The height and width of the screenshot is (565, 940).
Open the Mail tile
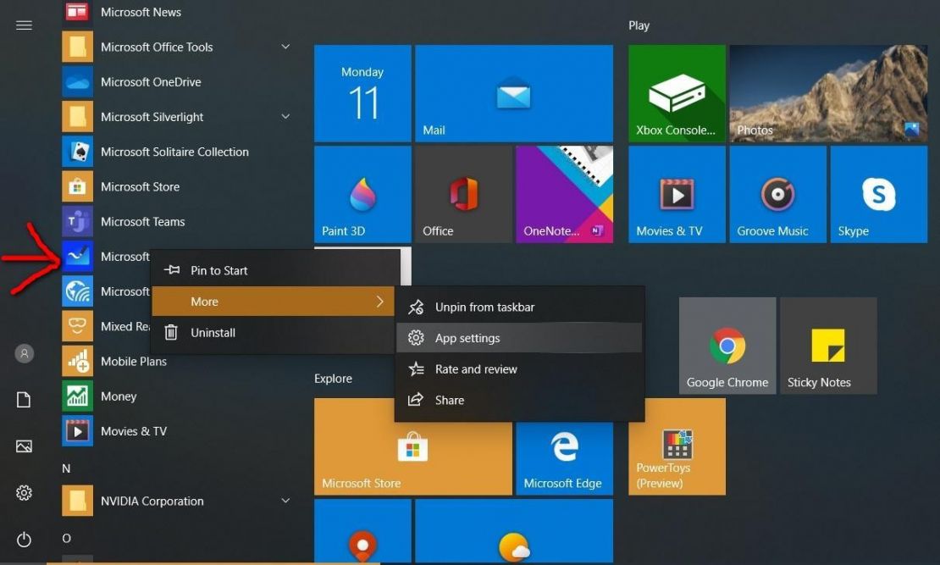coord(513,93)
